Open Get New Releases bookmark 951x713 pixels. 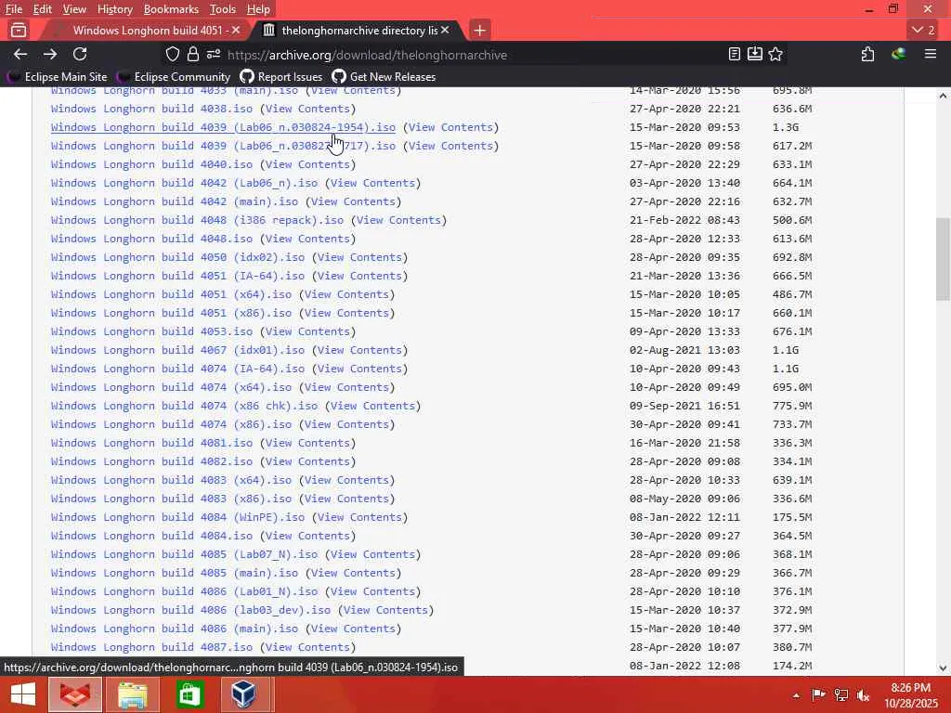point(384,77)
